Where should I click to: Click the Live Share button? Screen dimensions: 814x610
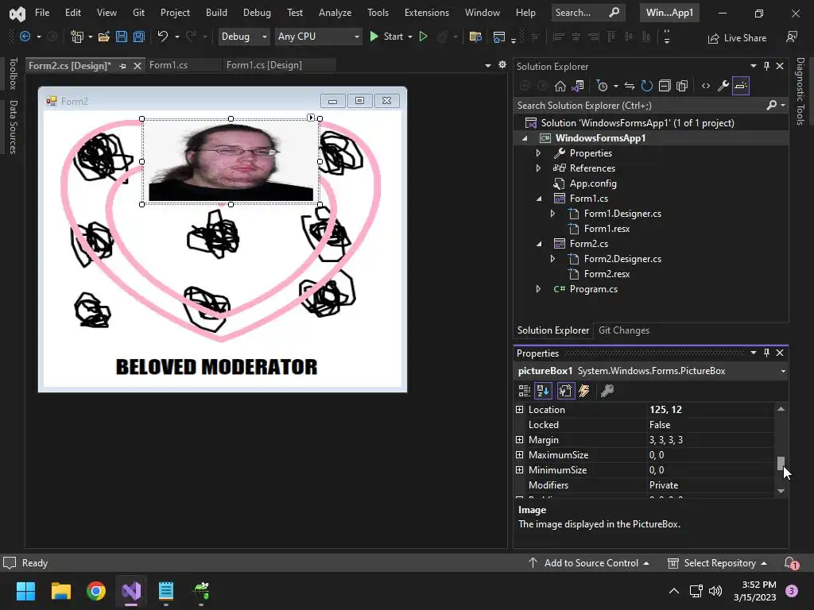(x=737, y=38)
